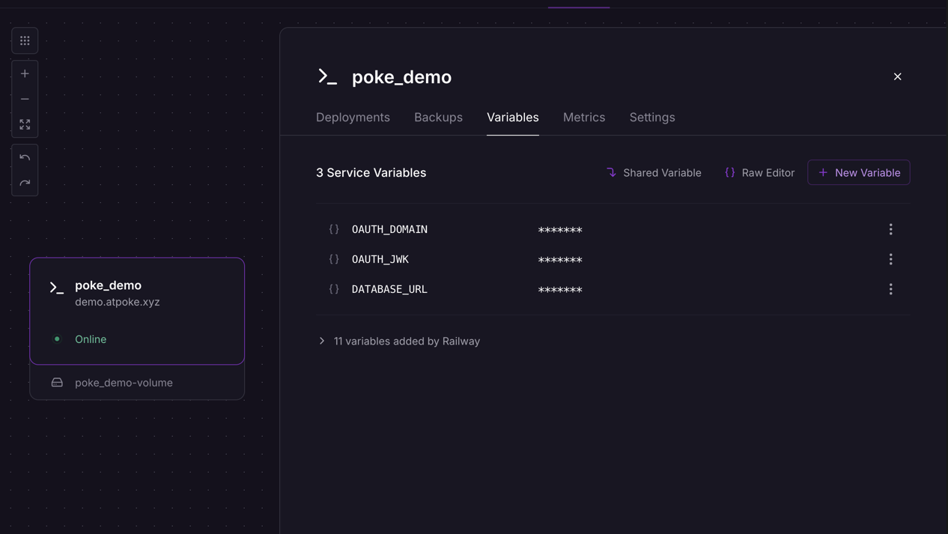Close the poke_demo service panel

tap(897, 76)
